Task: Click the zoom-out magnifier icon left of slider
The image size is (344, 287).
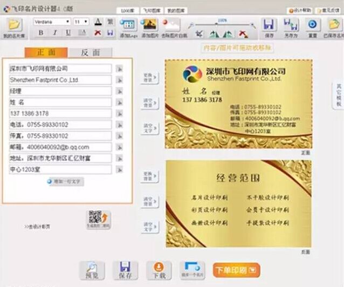Action: (x=191, y=26)
